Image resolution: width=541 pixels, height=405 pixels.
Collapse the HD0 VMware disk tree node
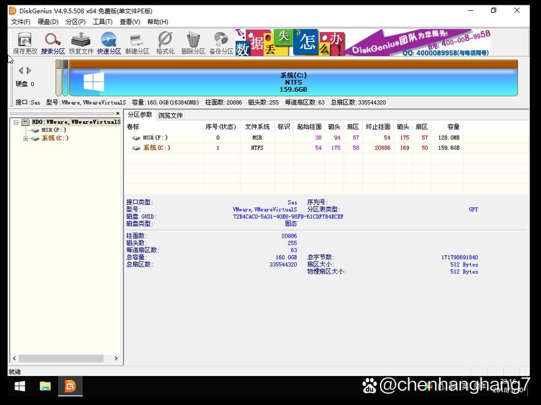(16, 122)
